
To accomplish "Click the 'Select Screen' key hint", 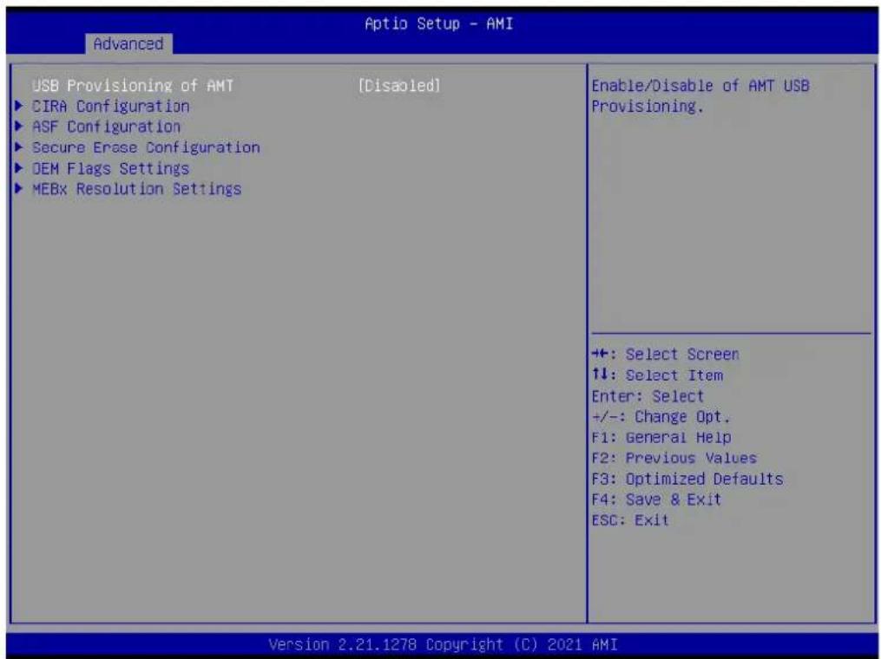I will [665, 354].
